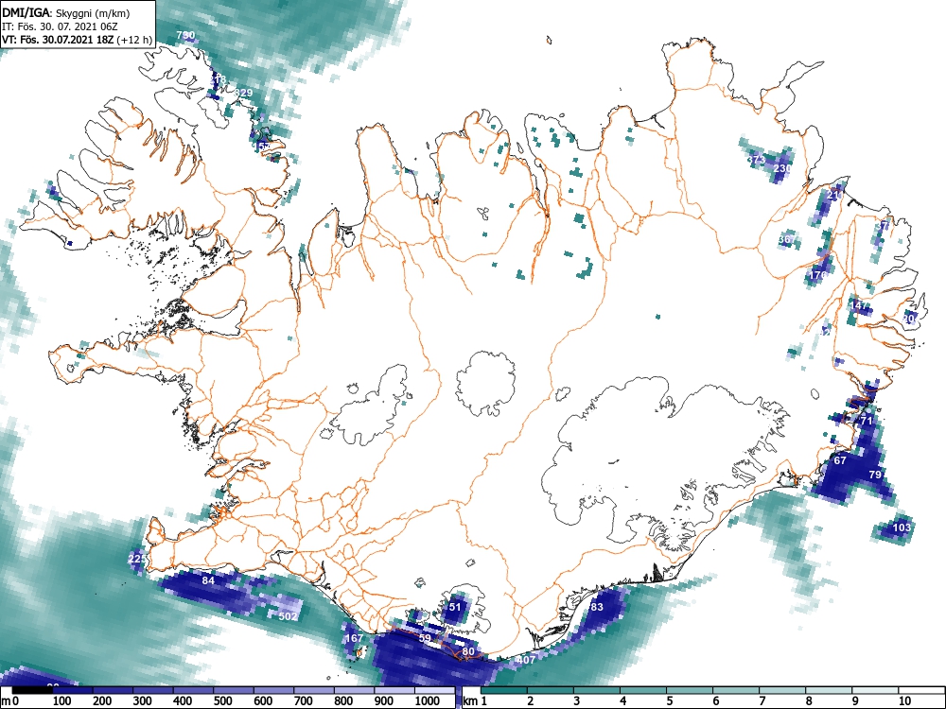Click the map value '80' on the south coast
This screenshot has width=946, height=709.
coord(468,651)
